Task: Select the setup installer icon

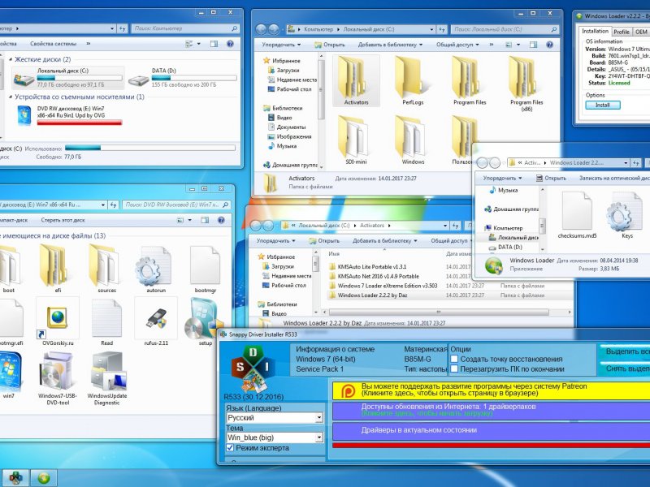Action: 205,321
